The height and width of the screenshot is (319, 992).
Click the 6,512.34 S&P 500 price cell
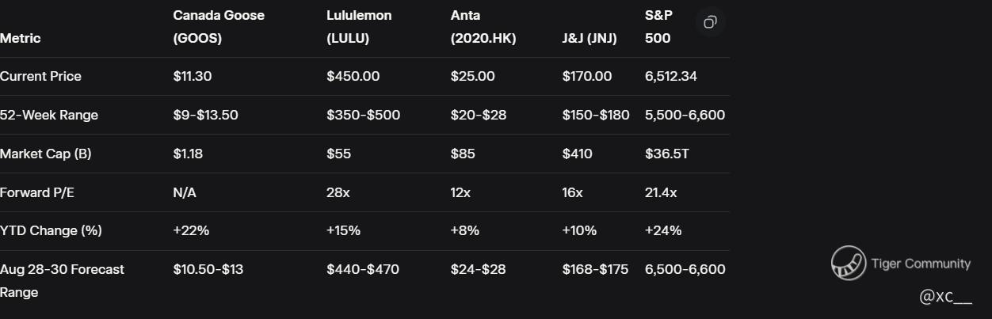(x=670, y=76)
